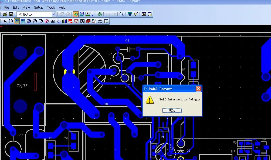Click the F1 reference designator label
Screen dimensions: 271x160
pos(5,138)
